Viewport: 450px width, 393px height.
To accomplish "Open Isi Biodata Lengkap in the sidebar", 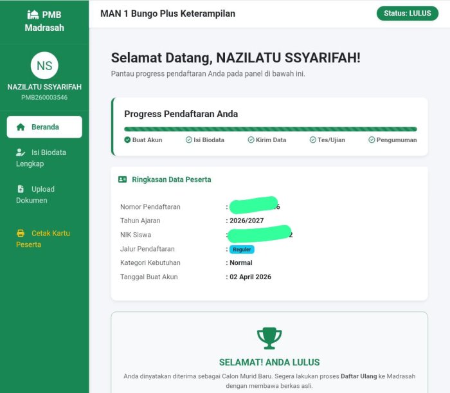I will (x=44, y=158).
